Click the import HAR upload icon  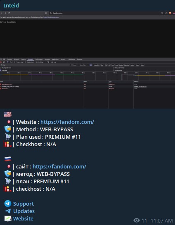pyautogui.click(x=52, y=62)
